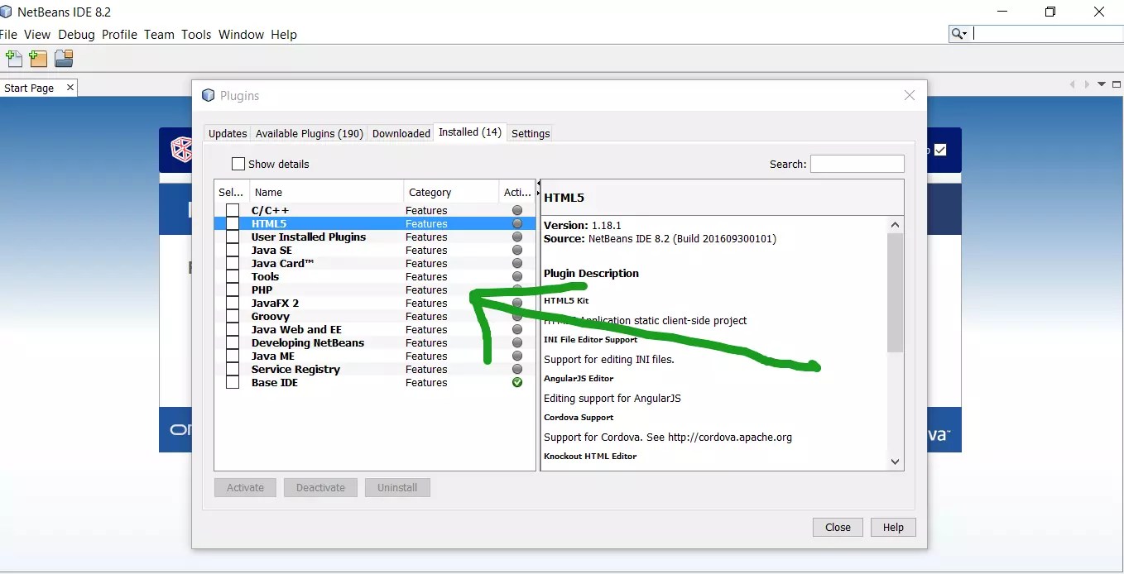Image resolution: width=1124 pixels, height=574 pixels.
Task: Check the C/C++ plugin selection box
Action: tap(233, 210)
